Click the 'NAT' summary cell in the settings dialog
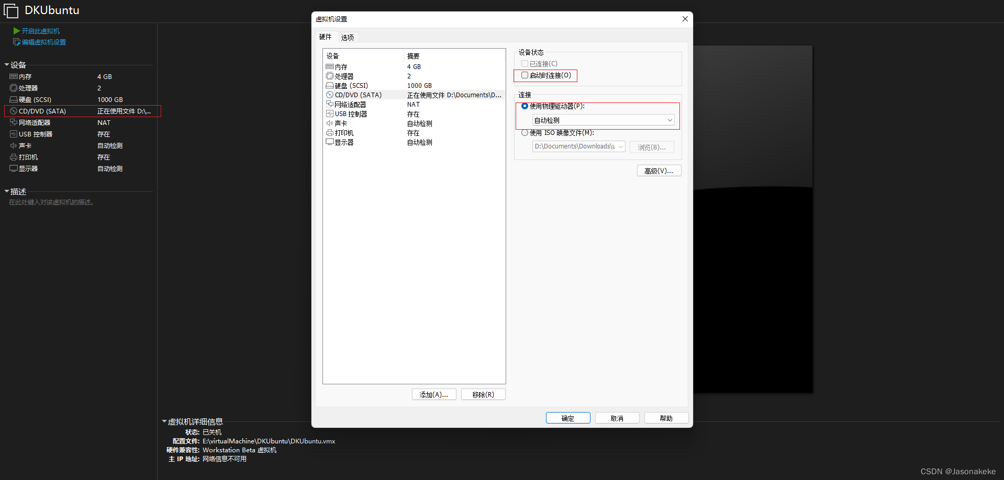The width and height of the screenshot is (1004, 480). pyautogui.click(x=414, y=104)
